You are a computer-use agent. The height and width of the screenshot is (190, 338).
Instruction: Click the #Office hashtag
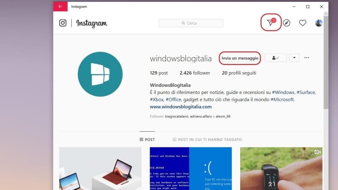pos(173,100)
